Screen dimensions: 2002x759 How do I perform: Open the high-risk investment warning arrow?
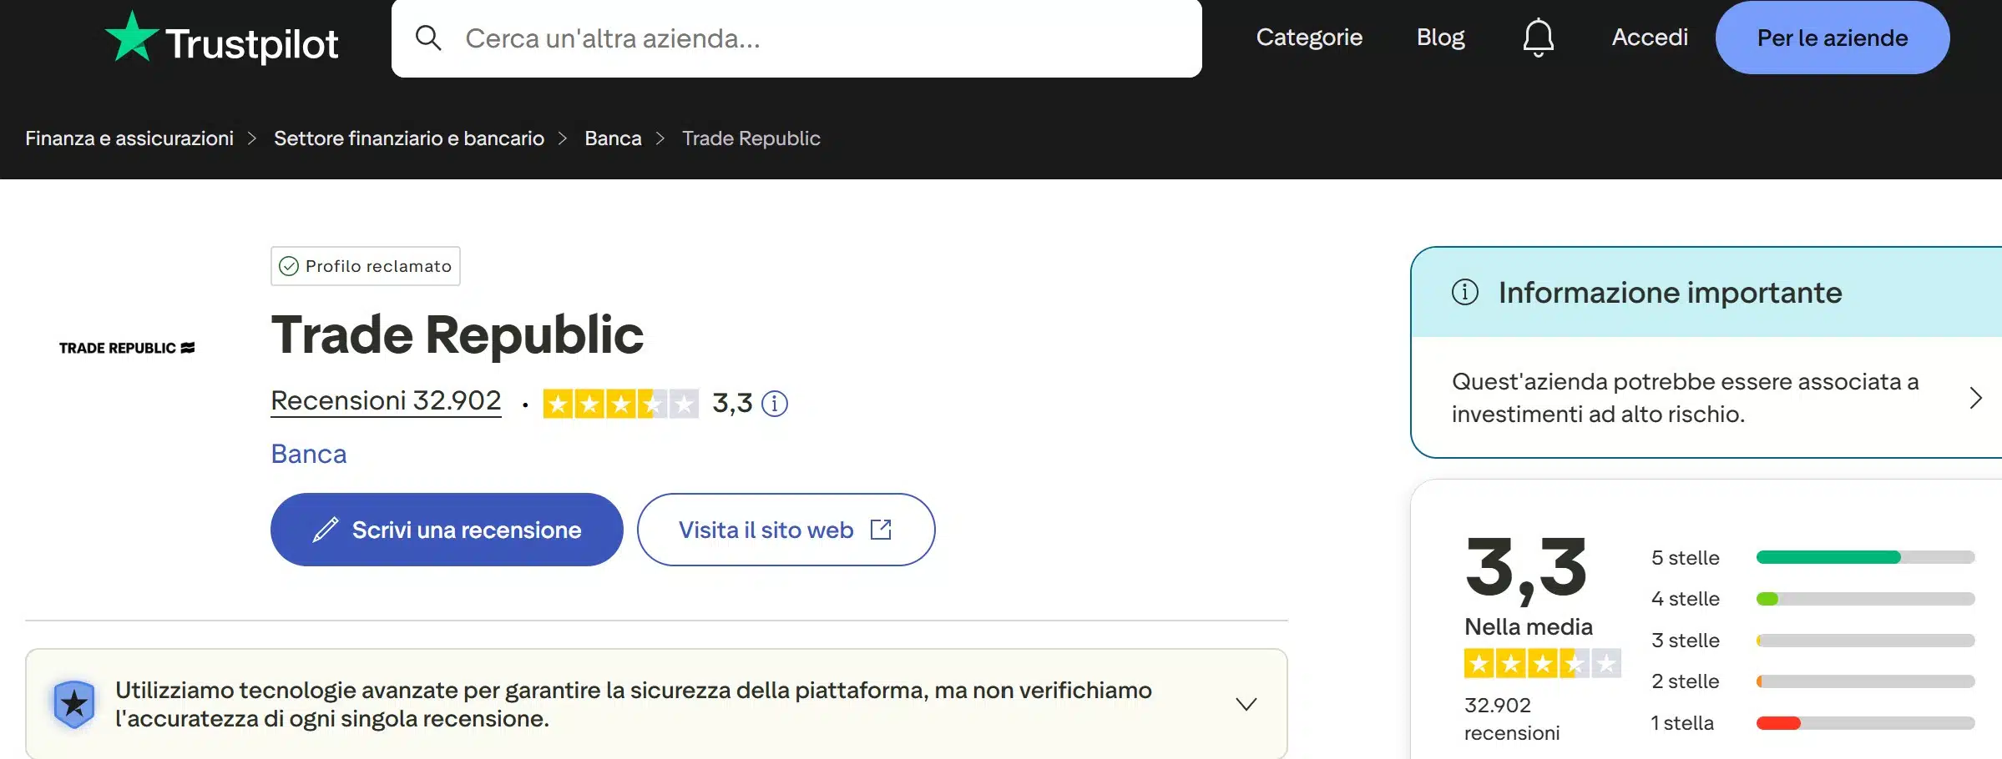click(x=1978, y=398)
